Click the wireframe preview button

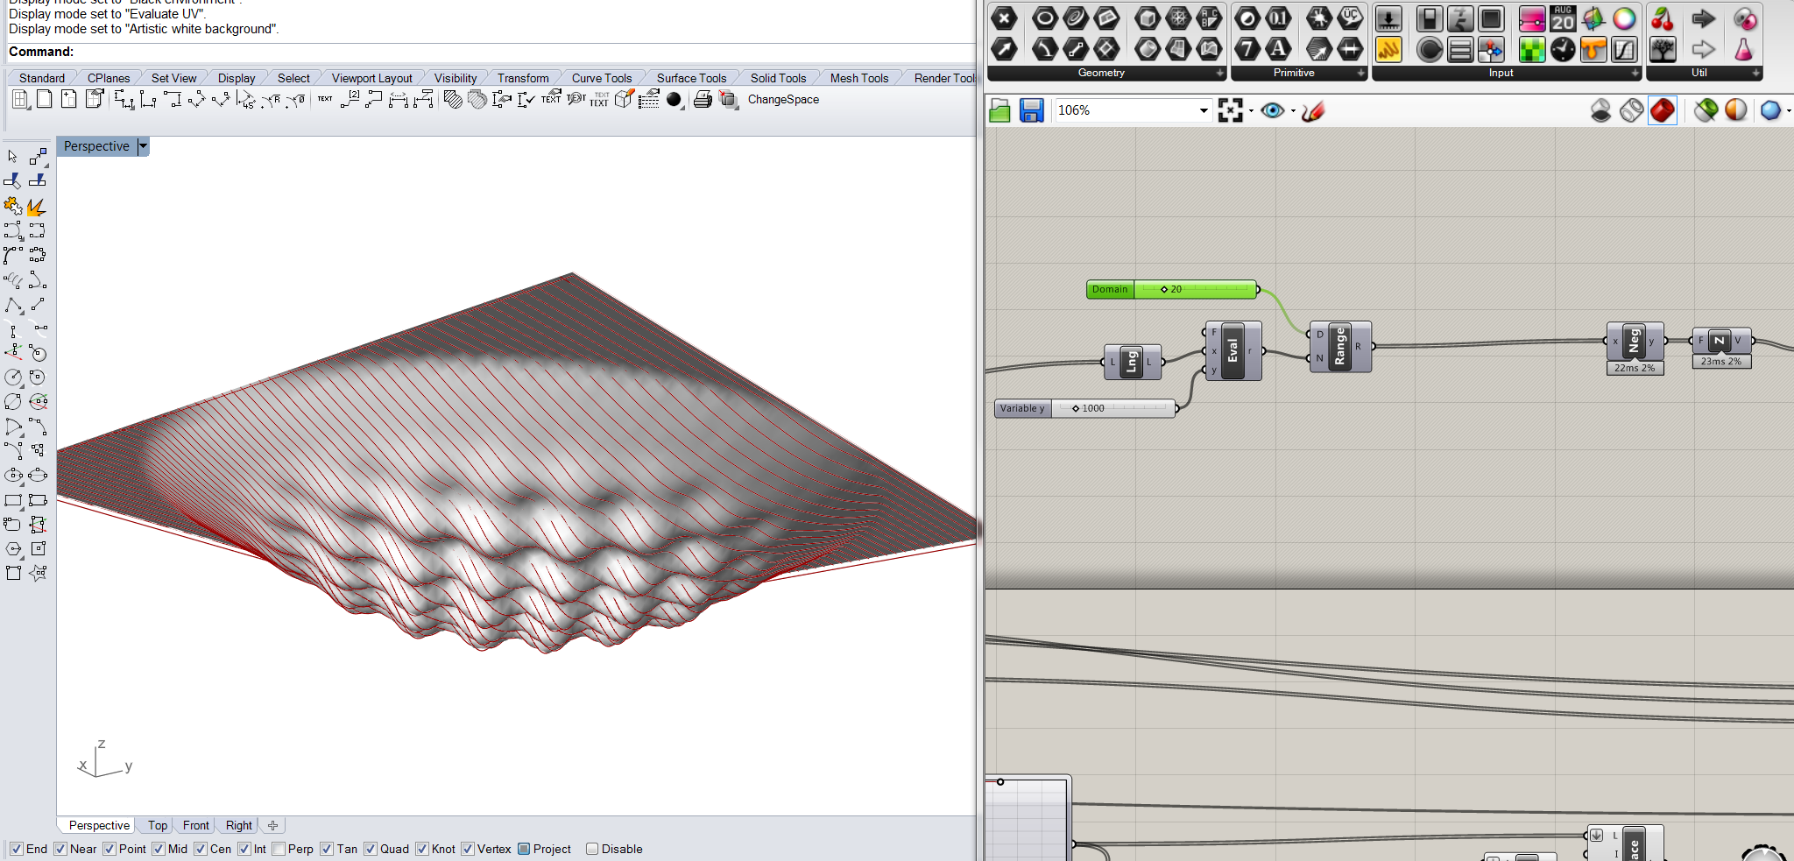pos(1631,110)
